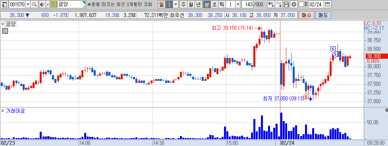Click the volume value 1,907,837
Screen dimensions: 388x146
pyautogui.click(x=86, y=15)
